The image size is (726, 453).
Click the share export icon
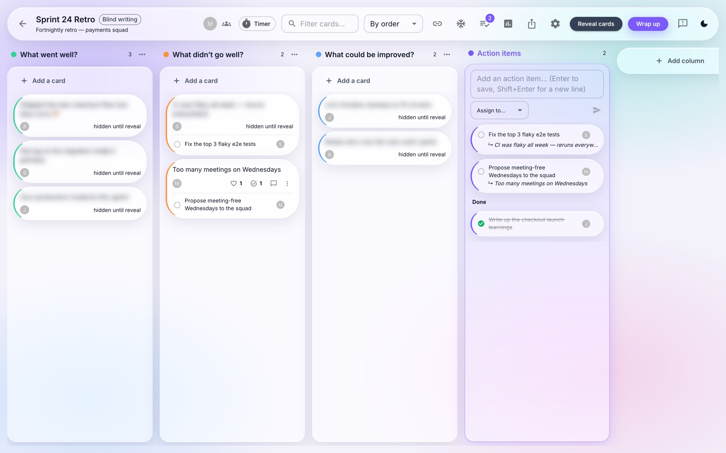[532, 24]
